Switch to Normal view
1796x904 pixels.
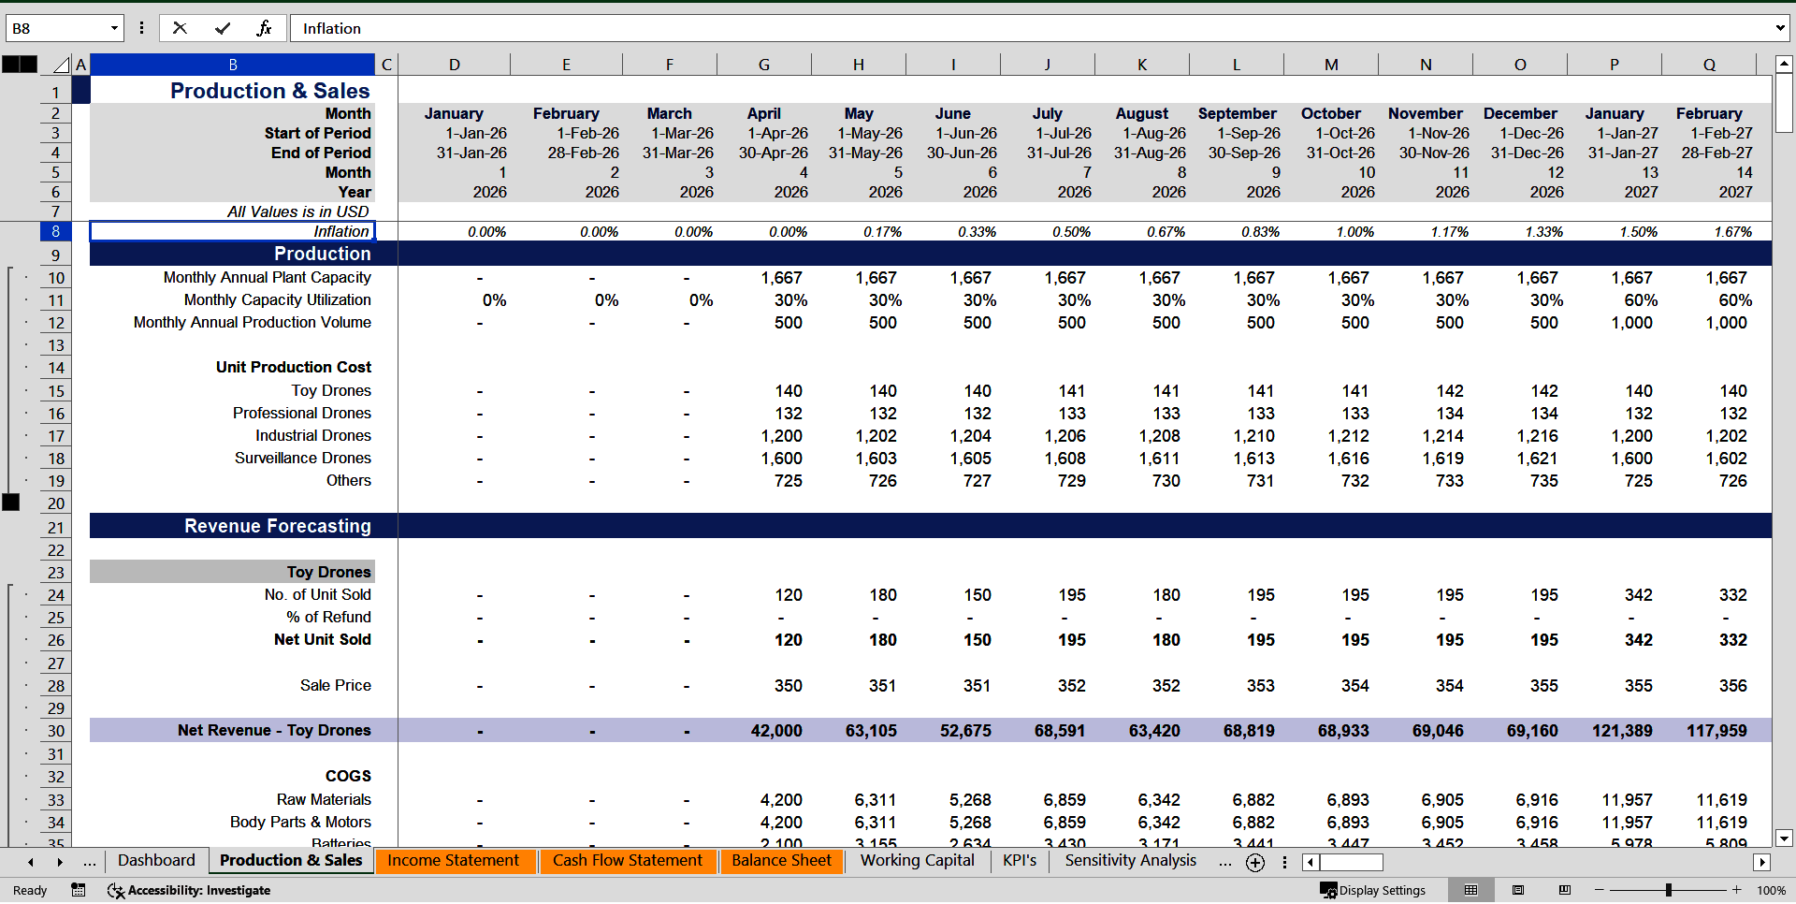coord(1471,890)
